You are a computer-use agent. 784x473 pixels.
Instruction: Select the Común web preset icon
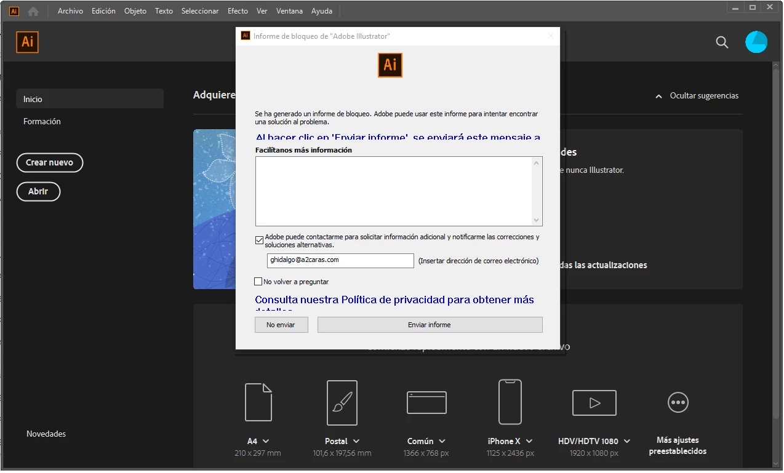pos(426,403)
